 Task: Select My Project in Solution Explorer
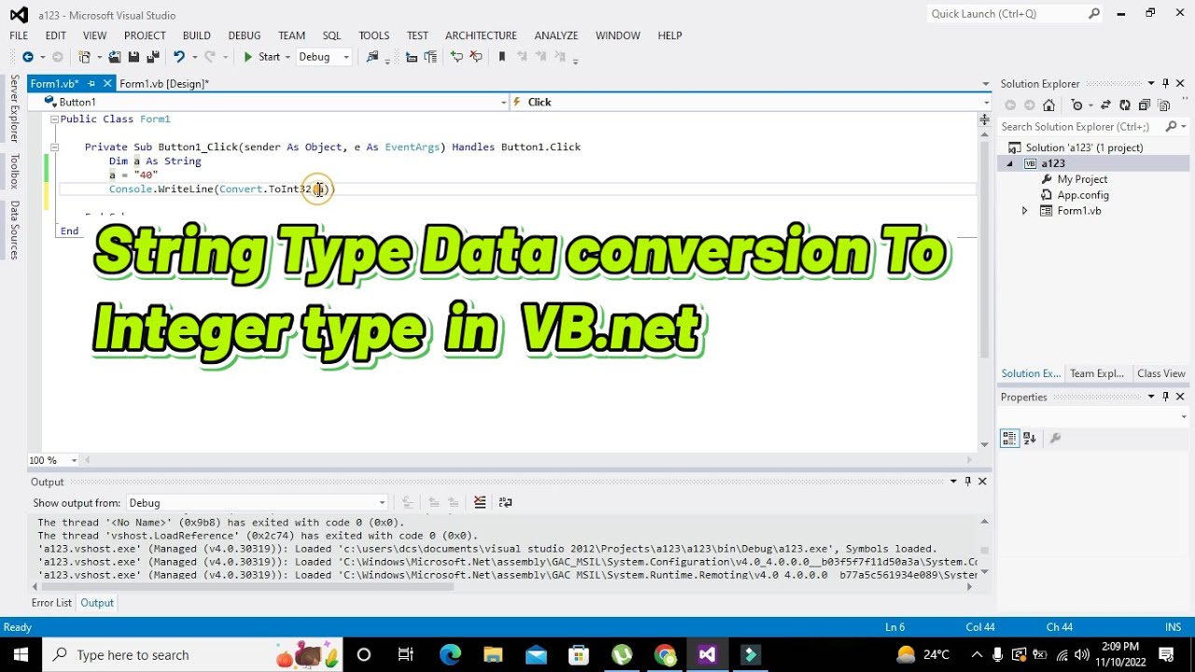[x=1082, y=179]
